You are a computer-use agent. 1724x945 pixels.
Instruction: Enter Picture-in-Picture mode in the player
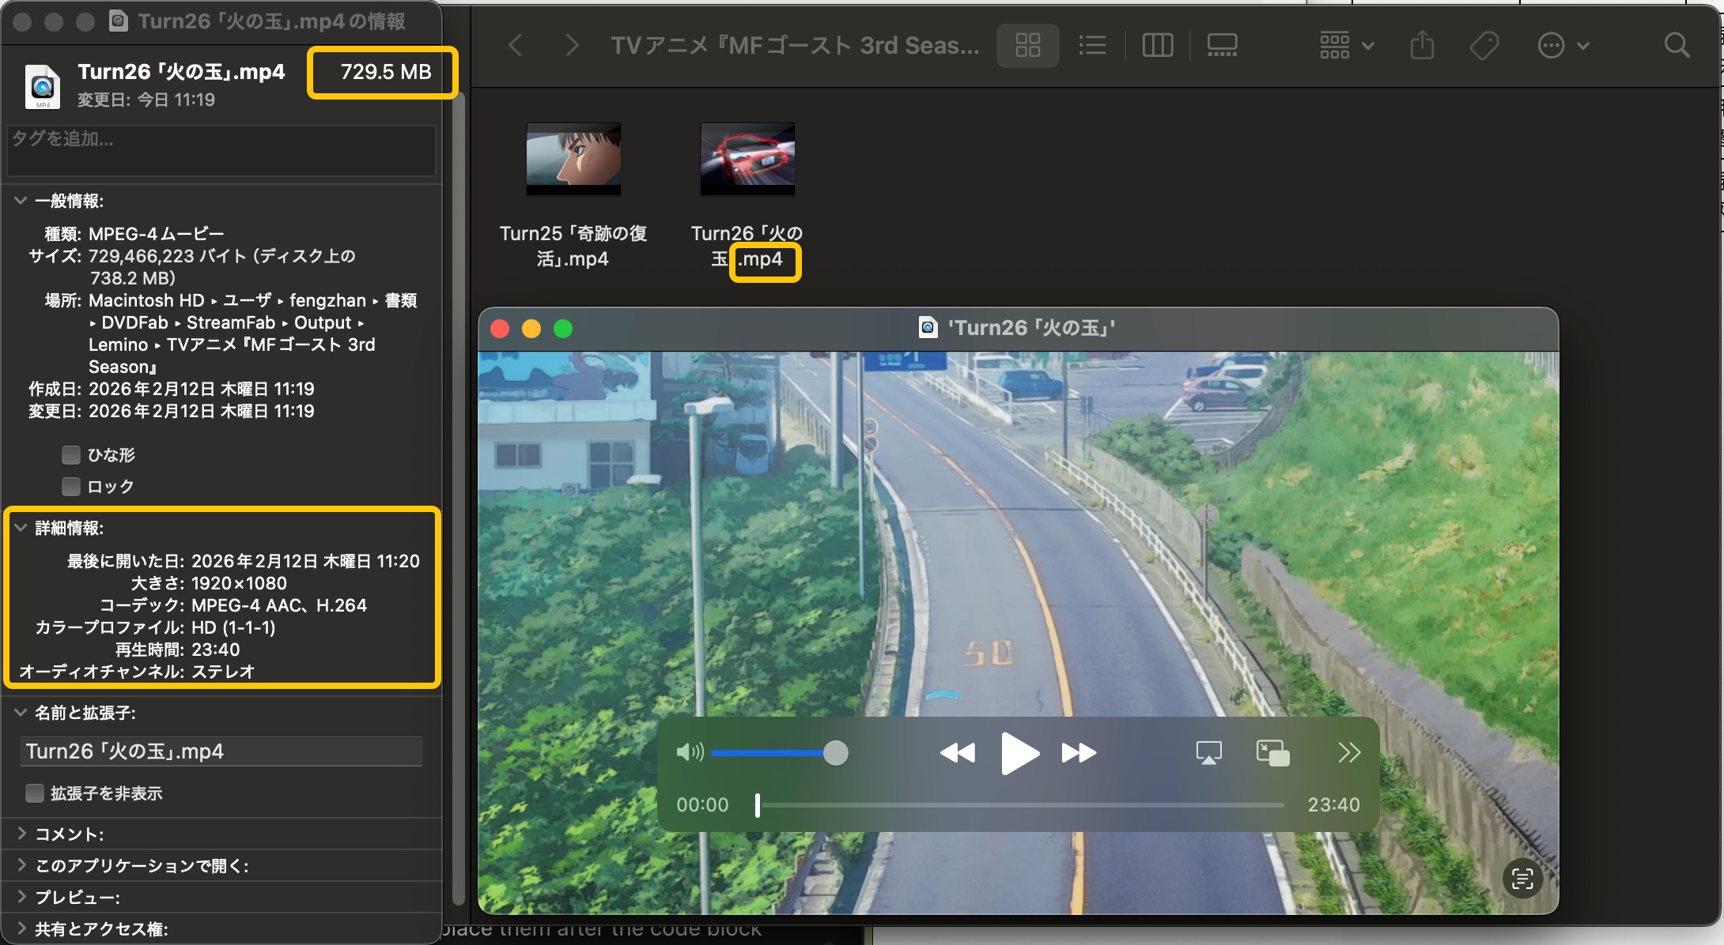[x=1272, y=752]
